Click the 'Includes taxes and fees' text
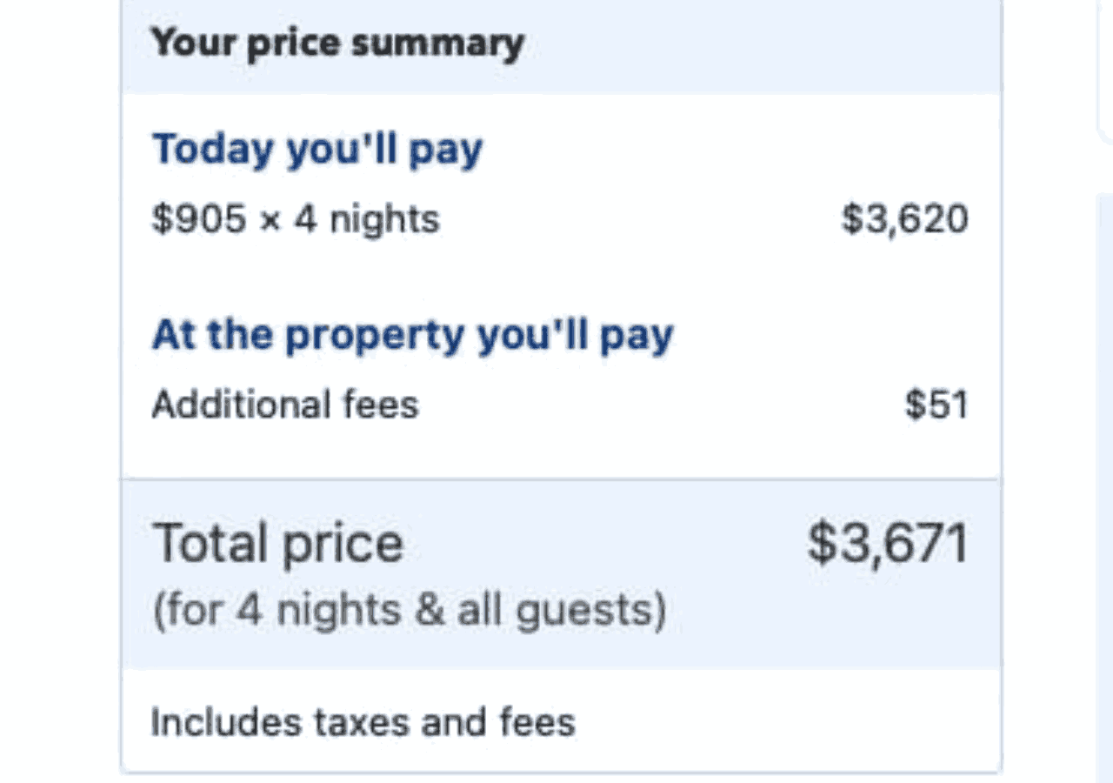The height and width of the screenshot is (783, 1113). (x=363, y=722)
